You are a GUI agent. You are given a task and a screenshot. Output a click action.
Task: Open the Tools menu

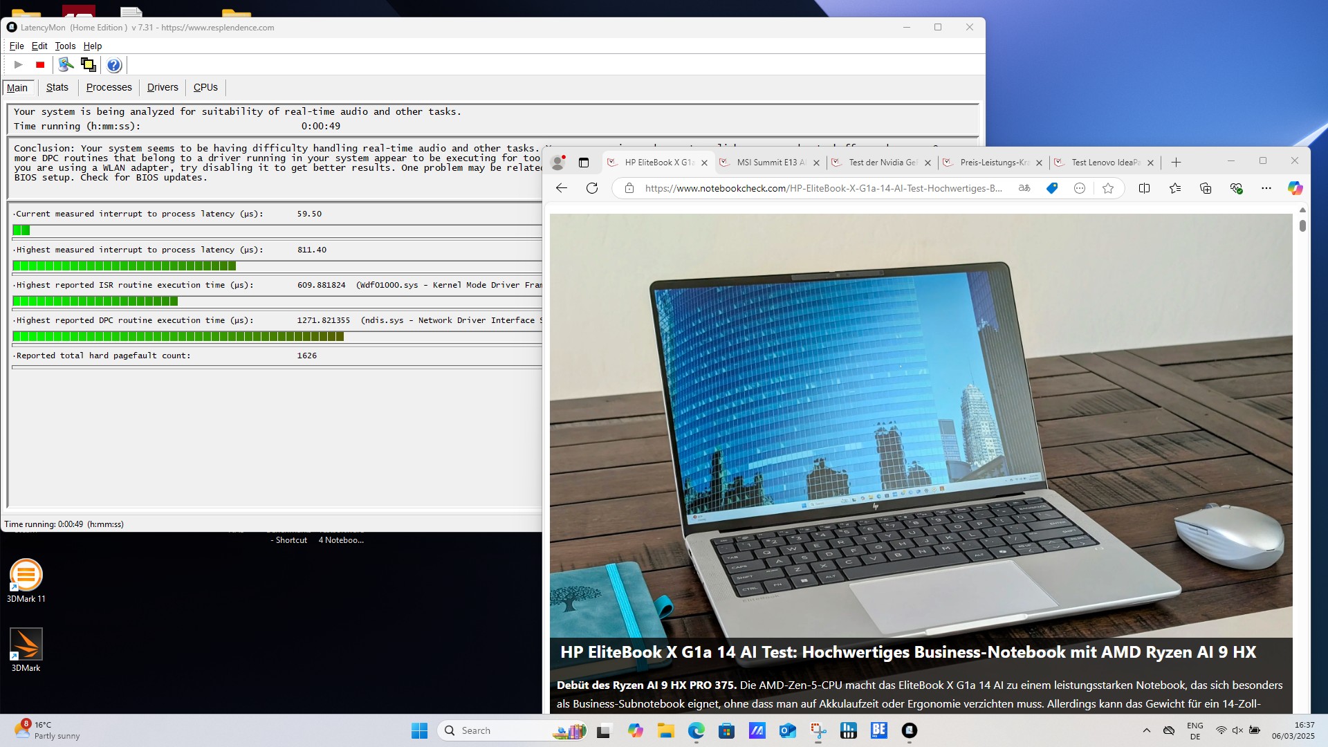(65, 46)
